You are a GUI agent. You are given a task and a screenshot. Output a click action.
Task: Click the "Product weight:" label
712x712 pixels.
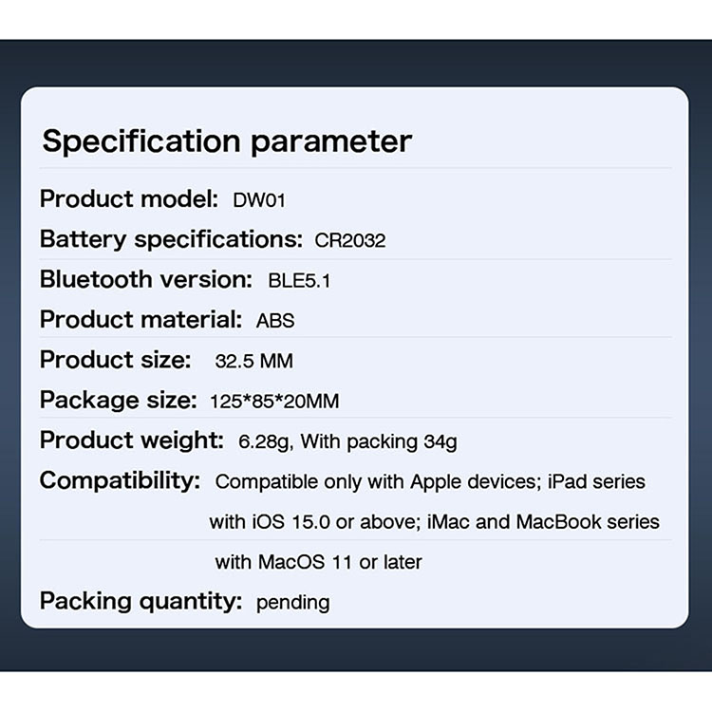coord(132,440)
